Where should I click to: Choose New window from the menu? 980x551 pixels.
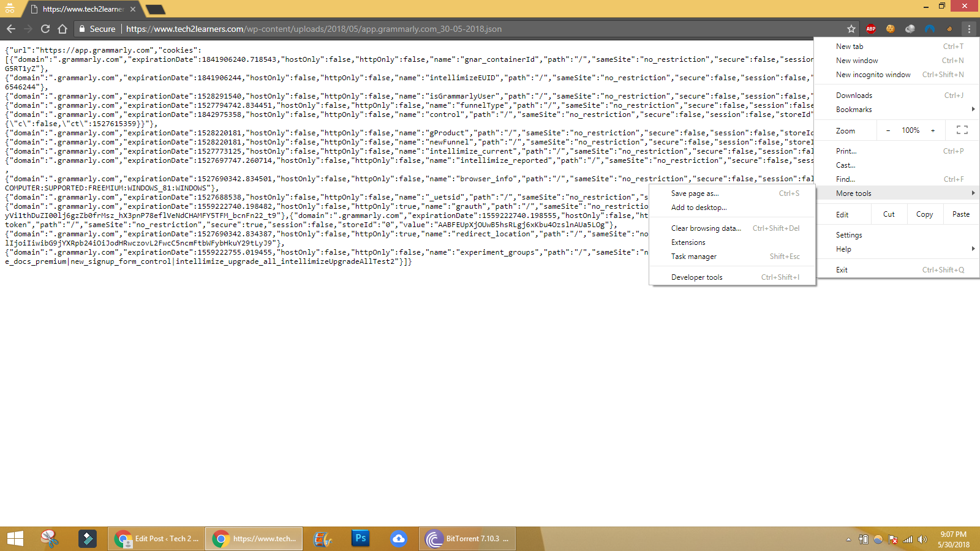(x=897, y=61)
